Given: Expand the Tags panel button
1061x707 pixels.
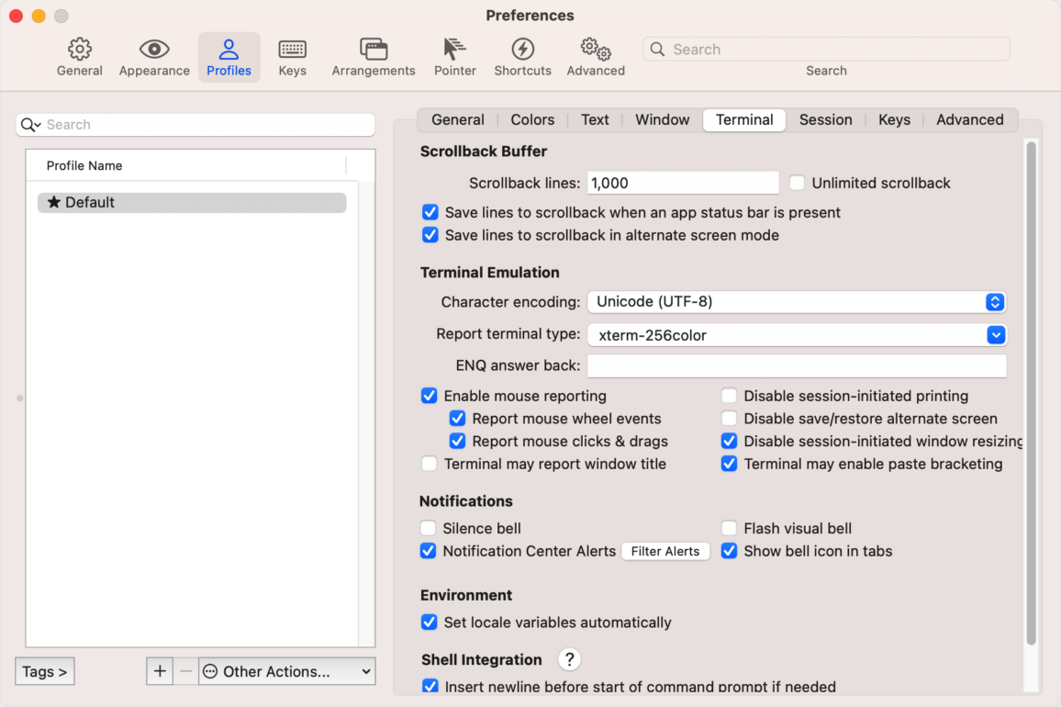Looking at the screenshot, I should (x=45, y=671).
